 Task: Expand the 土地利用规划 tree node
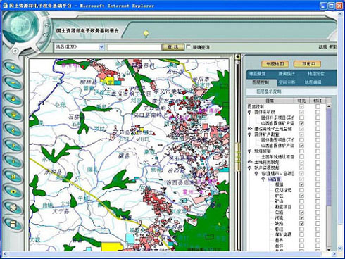(x=250, y=162)
